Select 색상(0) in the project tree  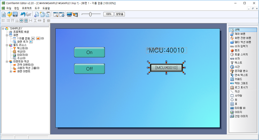tap(21, 52)
